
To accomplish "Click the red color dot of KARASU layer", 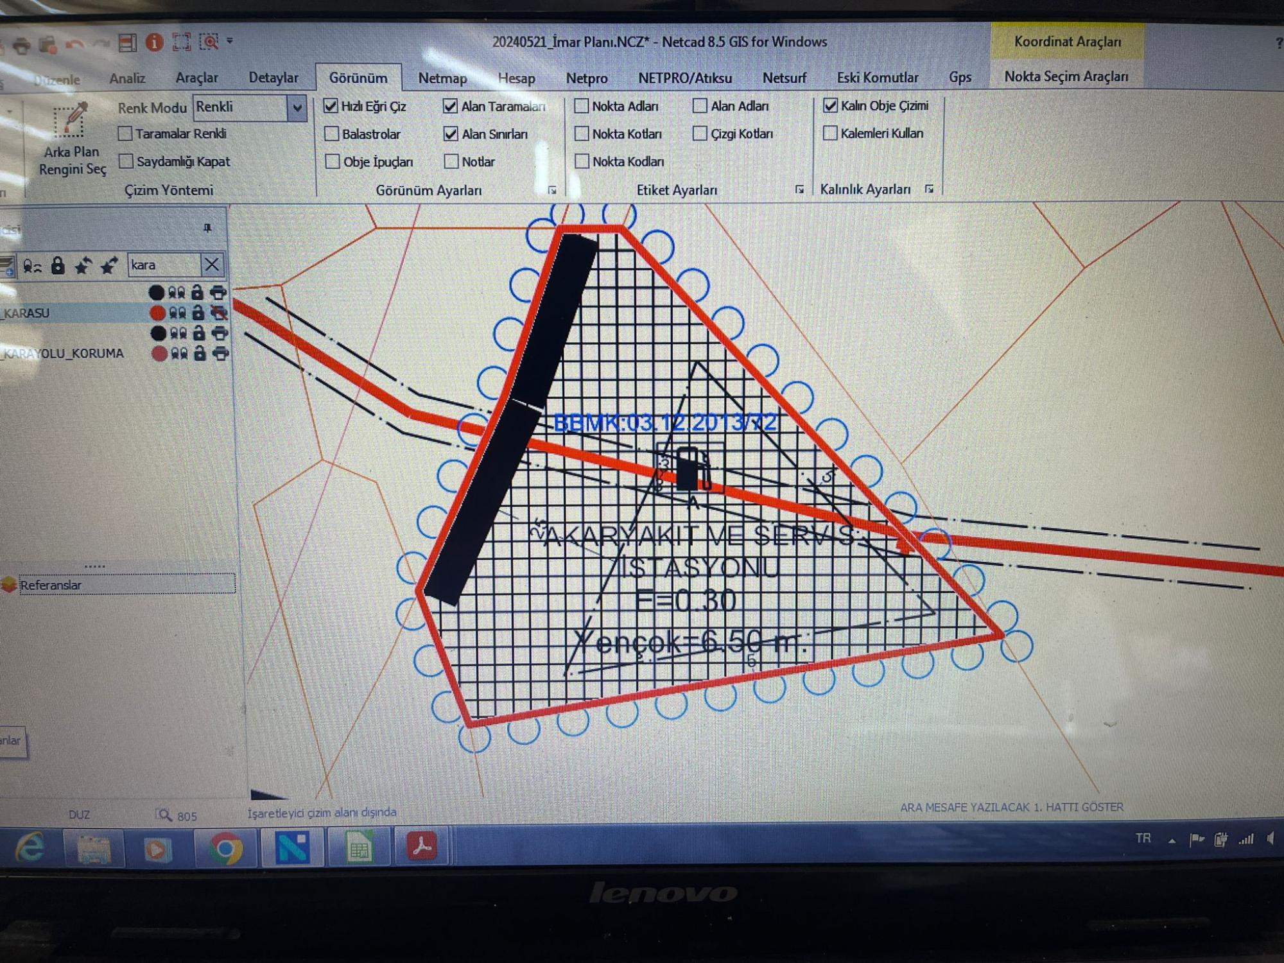I will pyautogui.click(x=157, y=313).
